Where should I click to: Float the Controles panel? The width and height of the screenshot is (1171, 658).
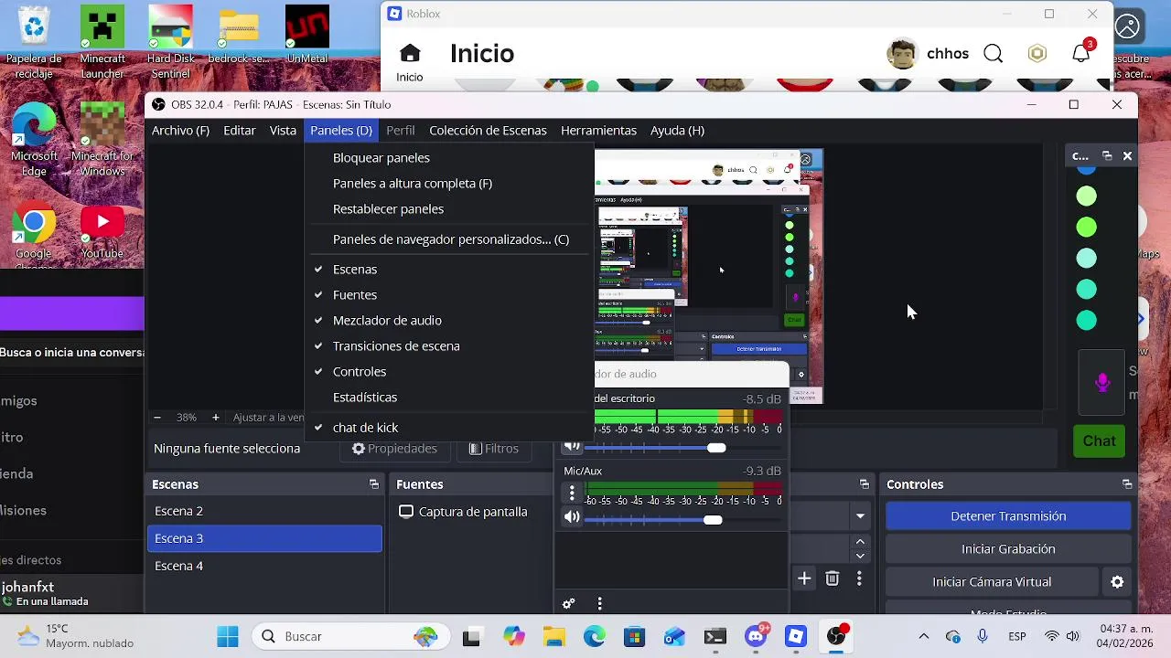coord(1127,484)
